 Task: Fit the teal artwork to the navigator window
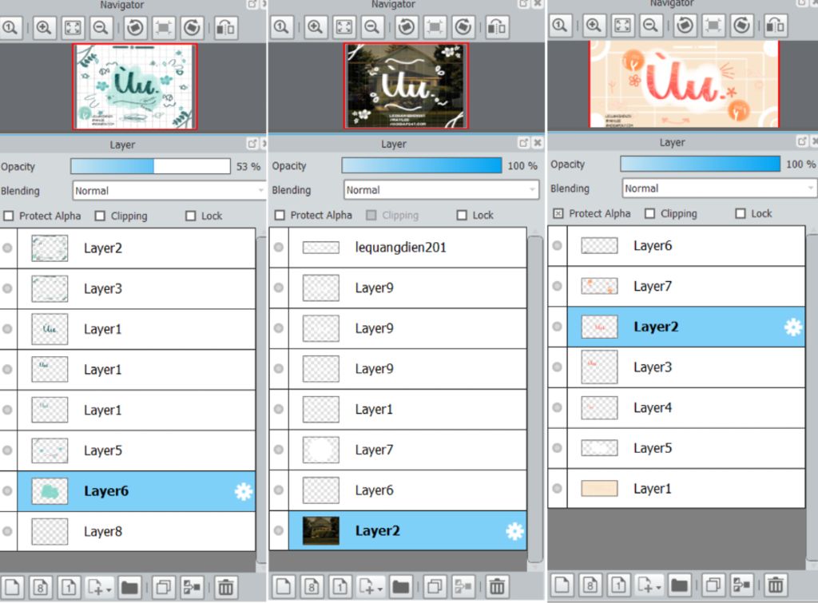[x=73, y=28]
